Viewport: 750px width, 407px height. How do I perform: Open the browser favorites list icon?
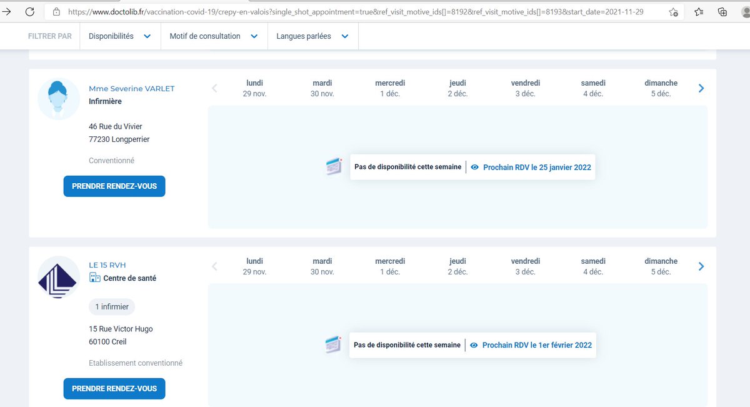[699, 12]
